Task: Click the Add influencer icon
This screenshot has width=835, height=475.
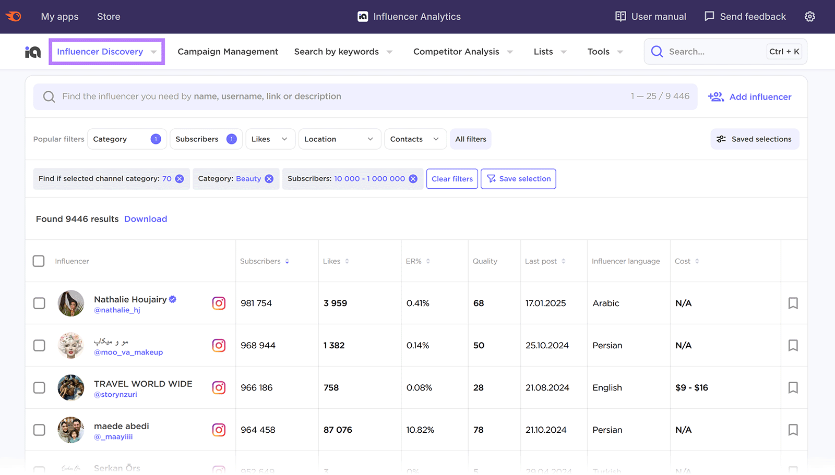Action: pyautogui.click(x=715, y=96)
